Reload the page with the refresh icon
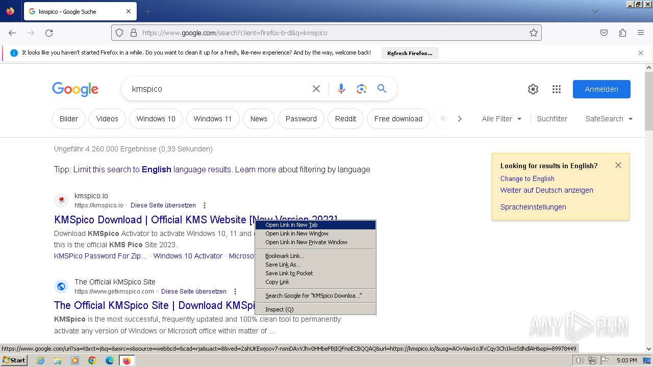Viewport: 653px width, 367px height. (x=49, y=33)
